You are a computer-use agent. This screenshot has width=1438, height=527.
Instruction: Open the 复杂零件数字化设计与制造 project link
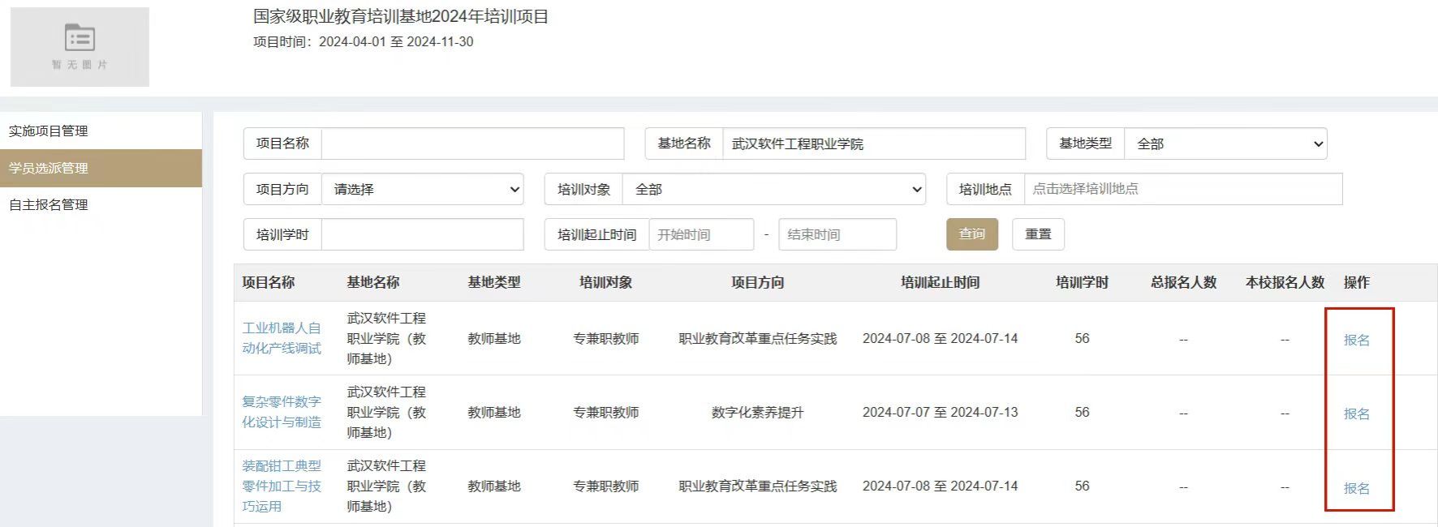pyautogui.click(x=282, y=412)
